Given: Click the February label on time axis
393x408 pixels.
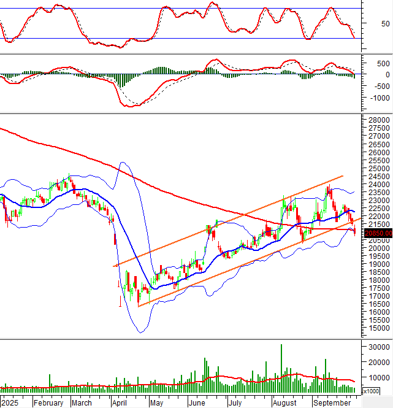Looking at the screenshot, I should (48, 403).
